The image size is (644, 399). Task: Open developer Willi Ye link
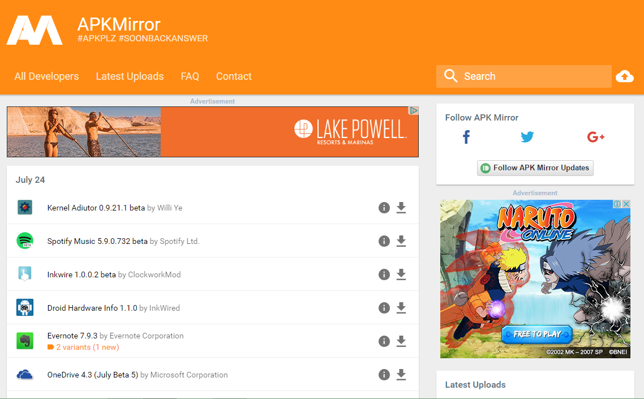coord(170,208)
